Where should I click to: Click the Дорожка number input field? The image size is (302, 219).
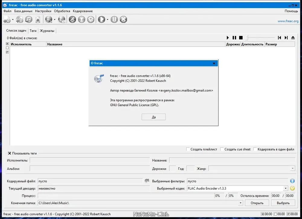point(172,169)
